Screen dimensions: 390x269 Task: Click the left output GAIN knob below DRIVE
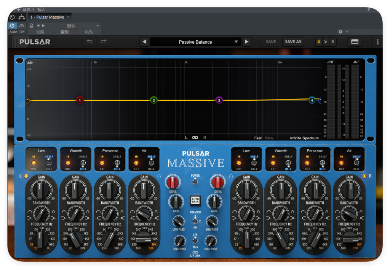pyautogui.click(x=176, y=202)
